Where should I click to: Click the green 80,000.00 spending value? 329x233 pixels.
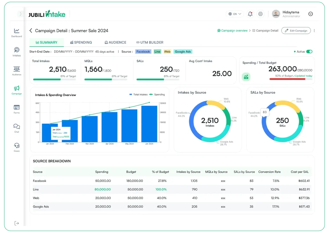tap(103, 189)
